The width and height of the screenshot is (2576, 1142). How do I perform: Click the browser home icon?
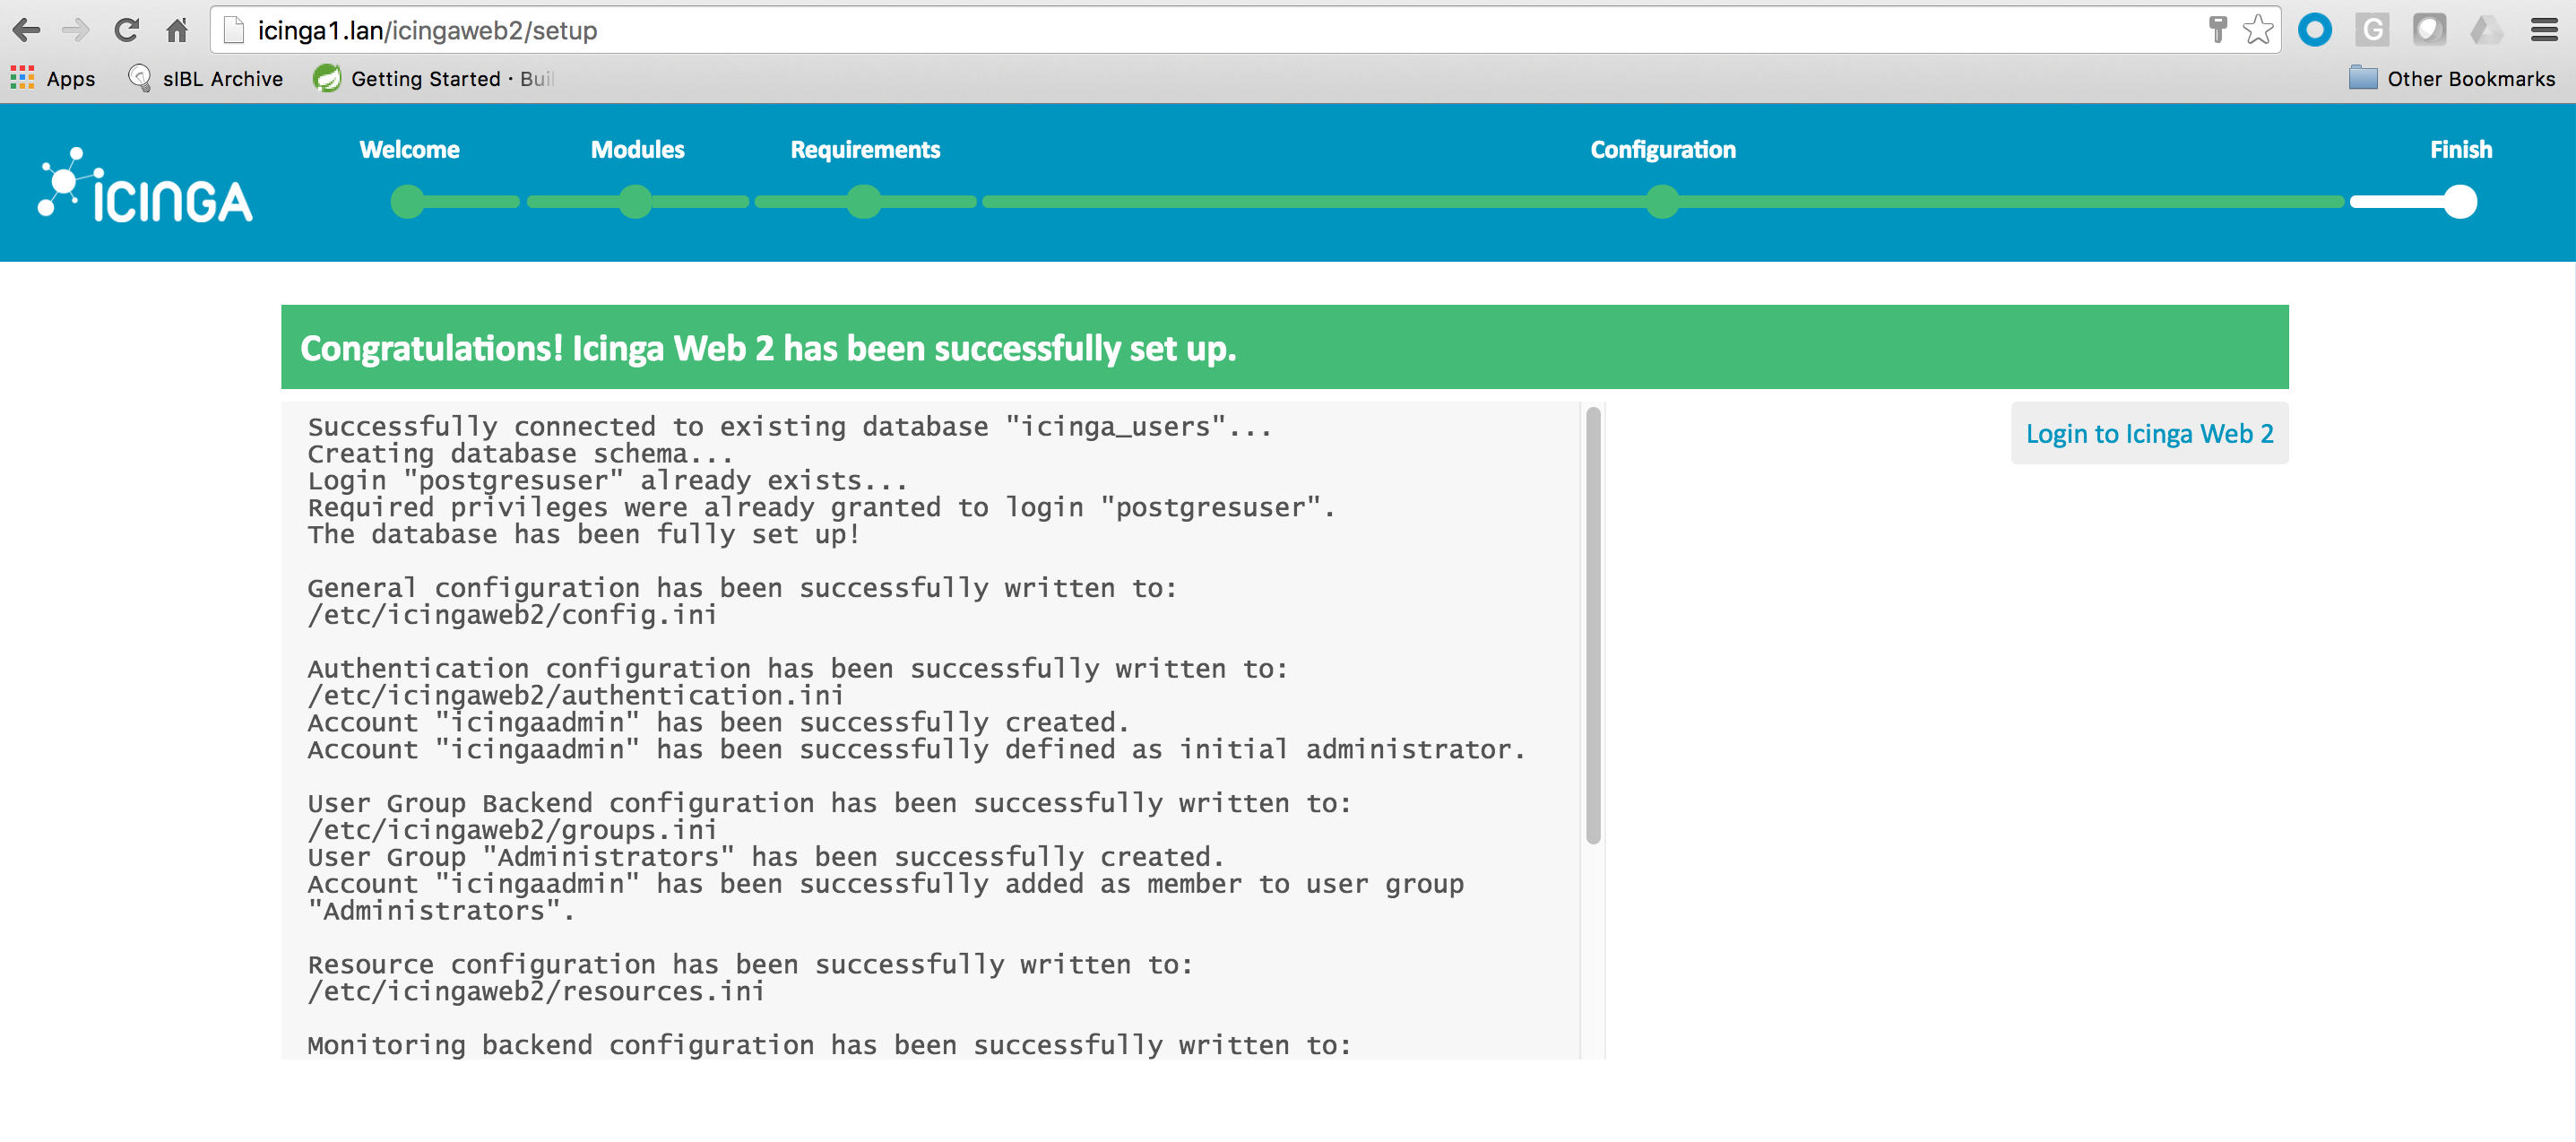pos(177,30)
